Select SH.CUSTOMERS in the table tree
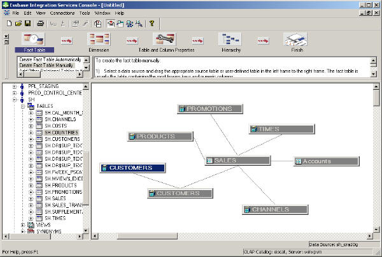 click(62, 139)
